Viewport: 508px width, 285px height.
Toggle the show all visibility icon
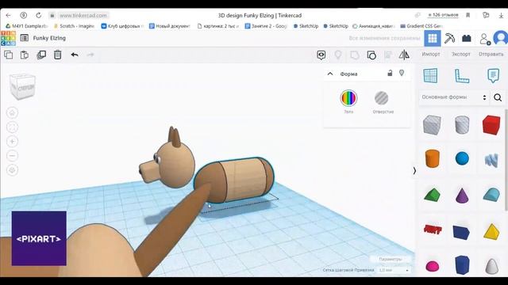tap(321, 55)
